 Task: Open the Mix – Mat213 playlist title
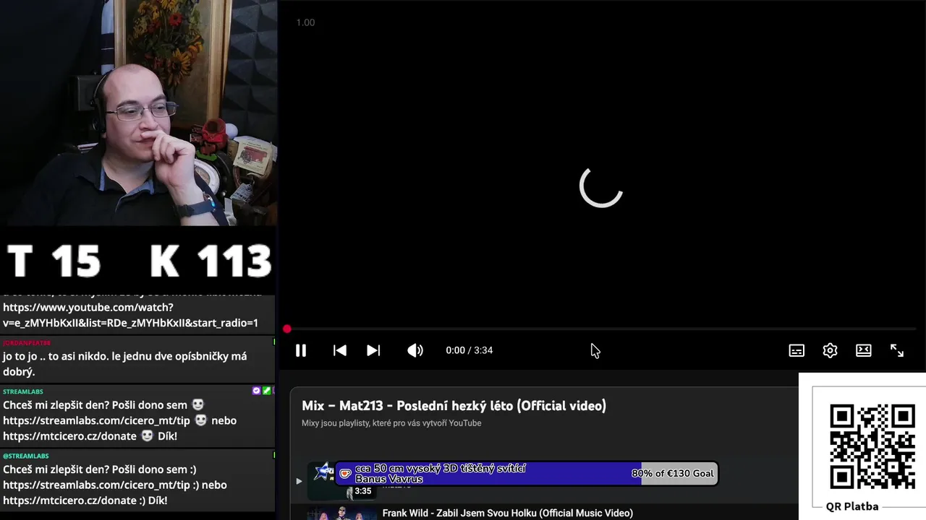(454, 406)
